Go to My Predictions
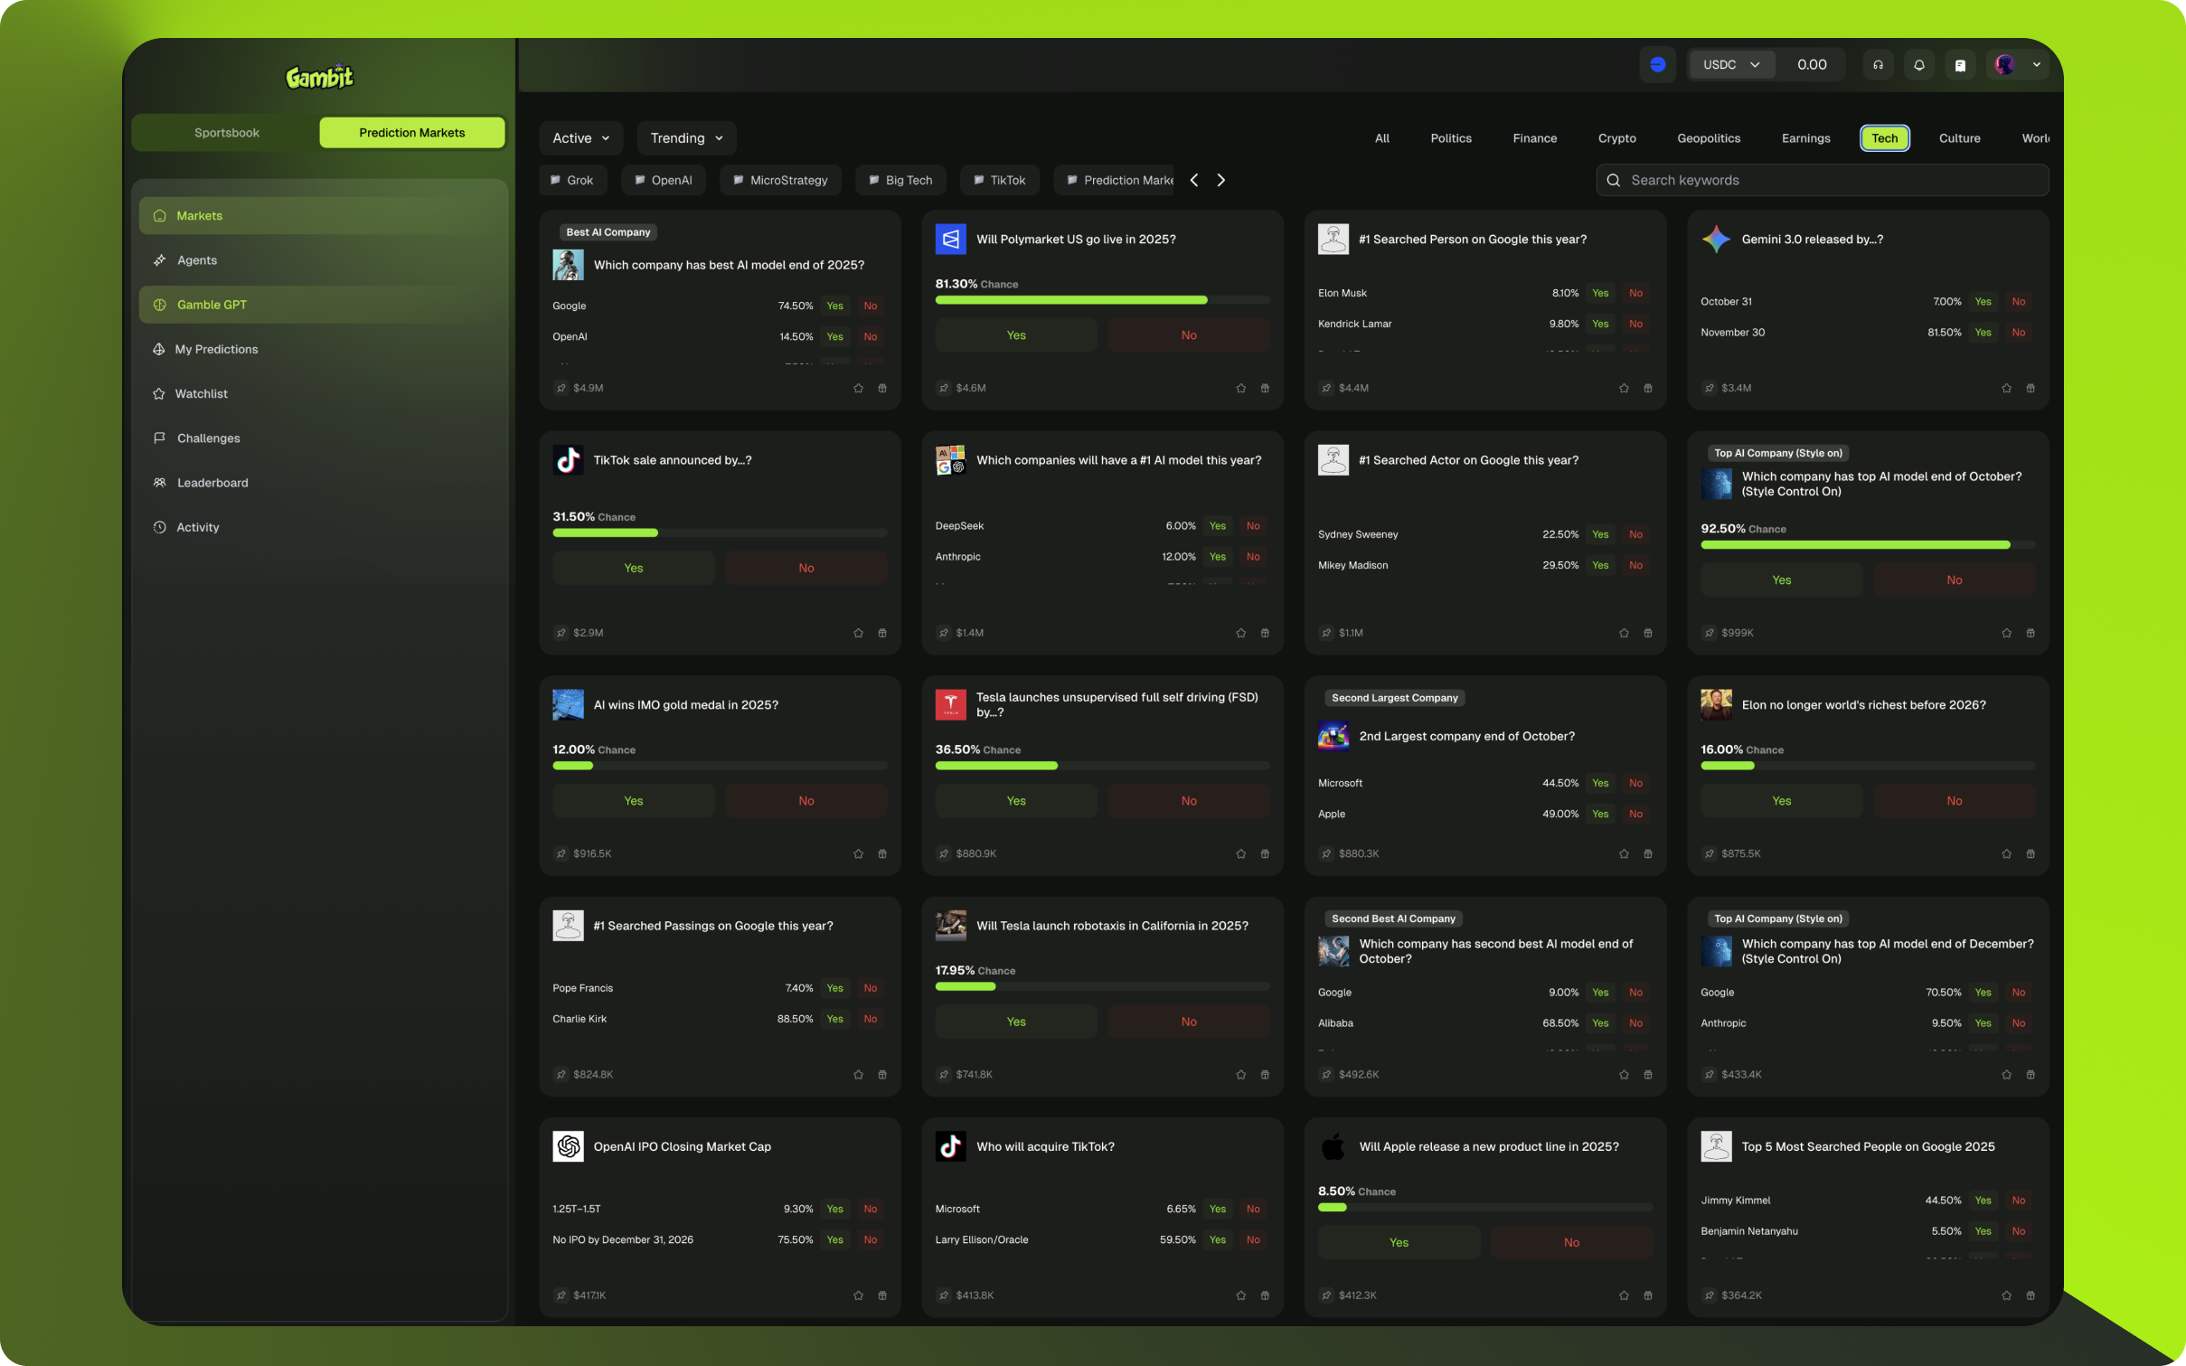Viewport: 2186px width, 1366px height. pos(319,349)
